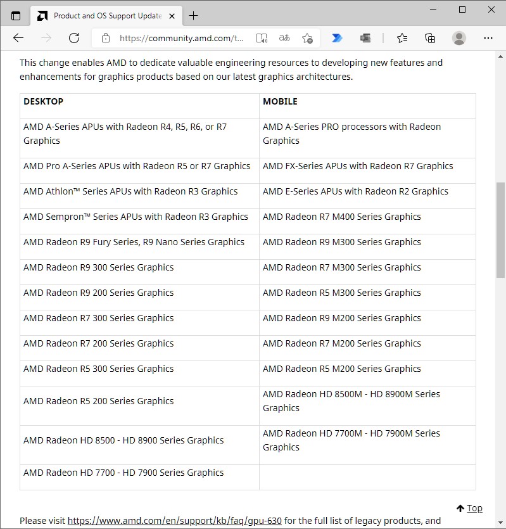Select AMD Radeon HD 8500 - HD 8900 cell
The height and width of the screenshot is (529, 506).
[x=140, y=445]
